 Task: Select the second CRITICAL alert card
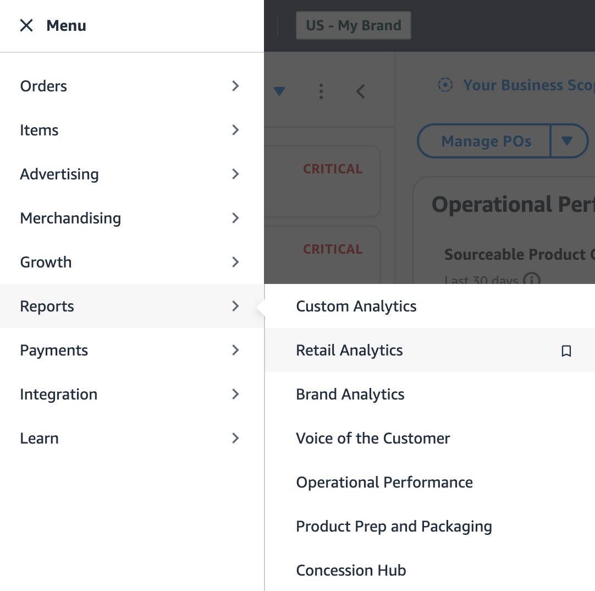(x=322, y=255)
